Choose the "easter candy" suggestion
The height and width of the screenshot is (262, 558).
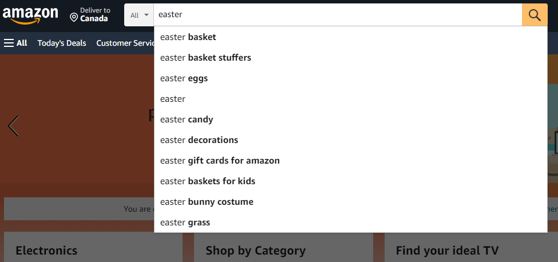click(x=350, y=120)
